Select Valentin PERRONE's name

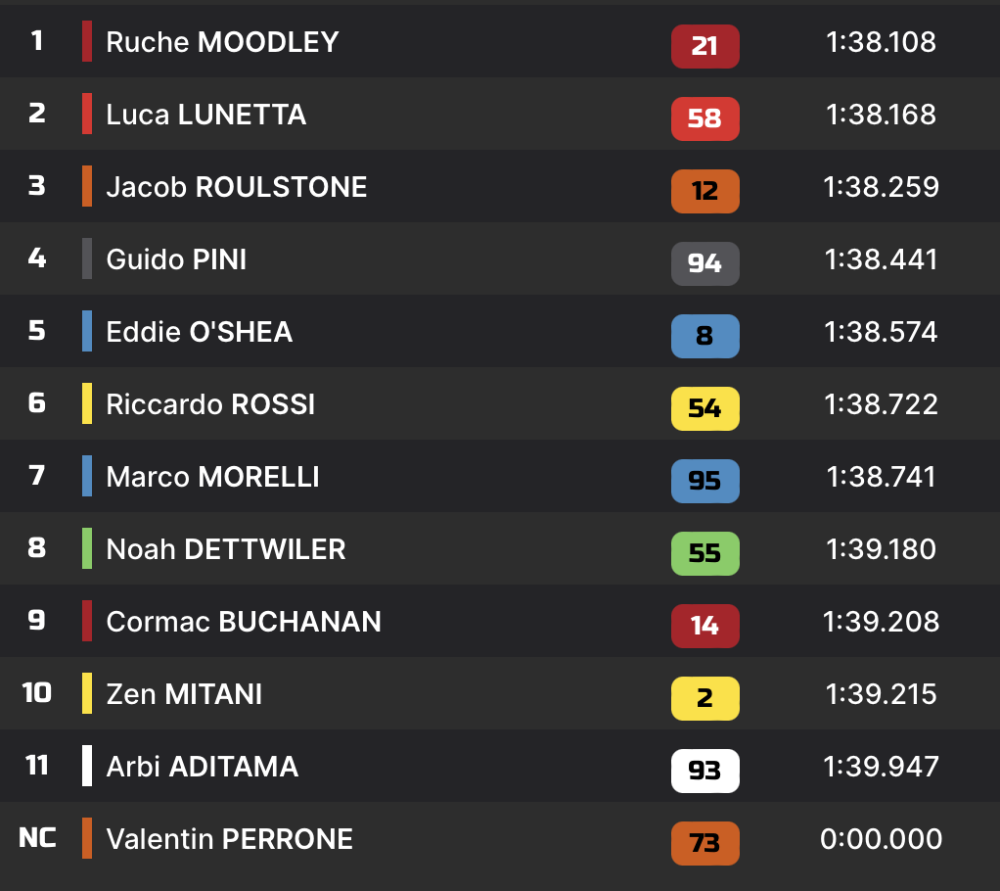point(229,839)
